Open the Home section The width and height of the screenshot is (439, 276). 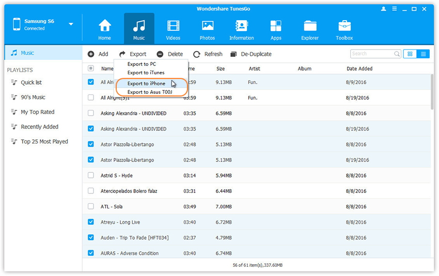pyautogui.click(x=104, y=29)
